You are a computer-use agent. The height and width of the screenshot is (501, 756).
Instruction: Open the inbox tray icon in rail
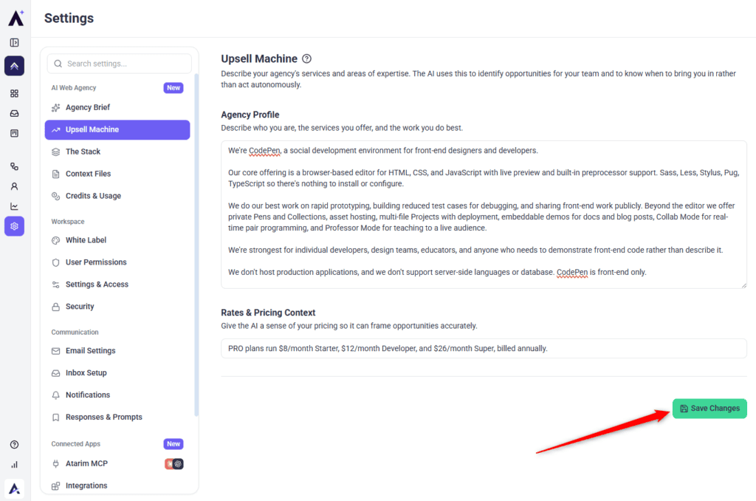pyautogui.click(x=15, y=113)
